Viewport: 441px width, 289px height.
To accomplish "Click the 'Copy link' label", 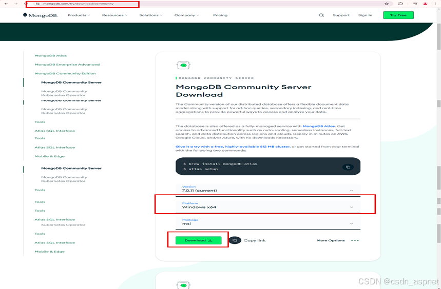I will coord(254,240).
